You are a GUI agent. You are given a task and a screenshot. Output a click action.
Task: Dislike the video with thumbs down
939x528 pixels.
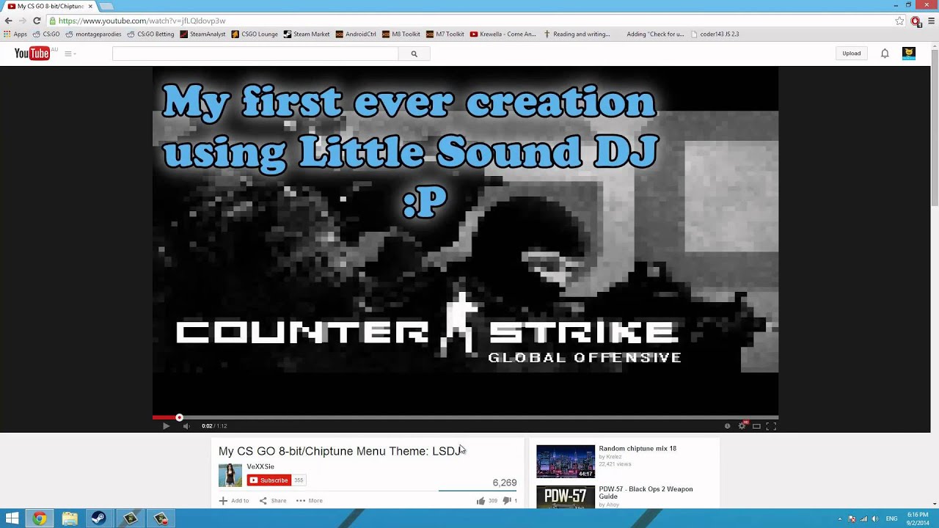tap(506, 501)
